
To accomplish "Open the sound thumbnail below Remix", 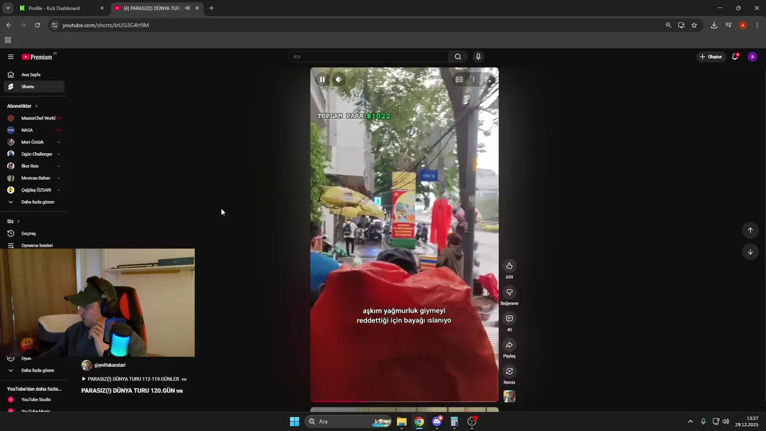I will point(509,396).
